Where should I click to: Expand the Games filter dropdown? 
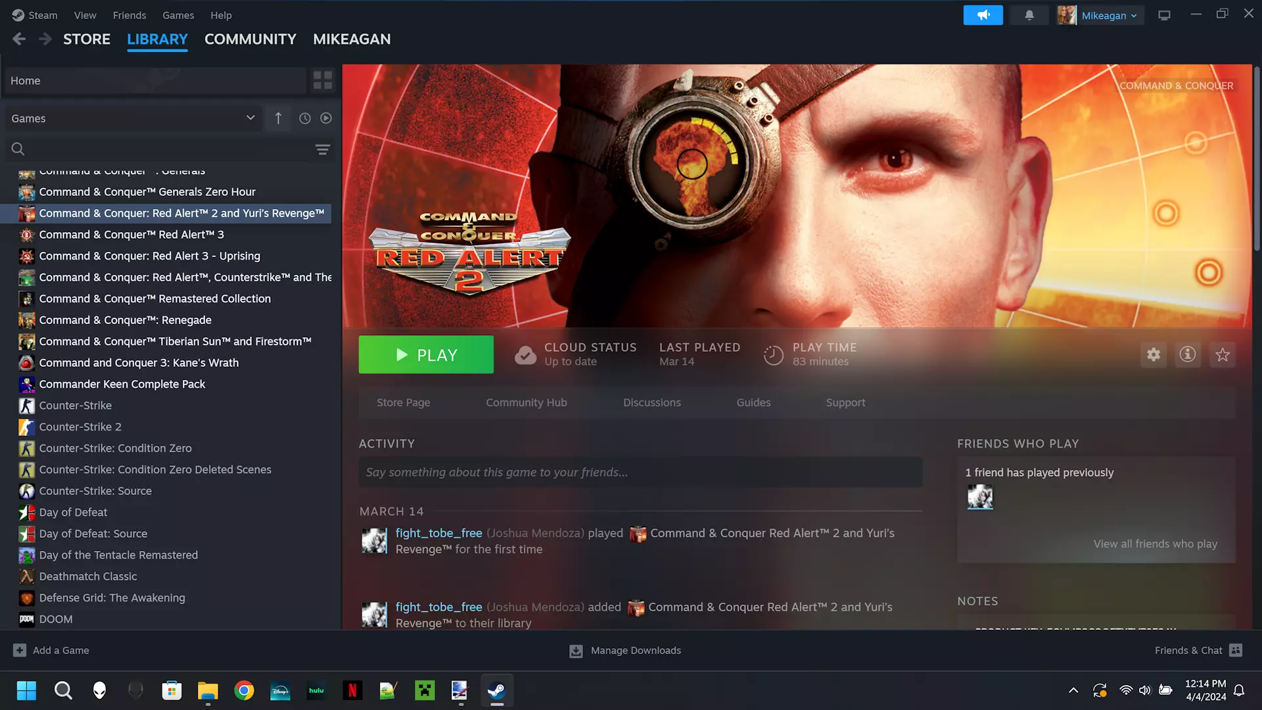250,118
